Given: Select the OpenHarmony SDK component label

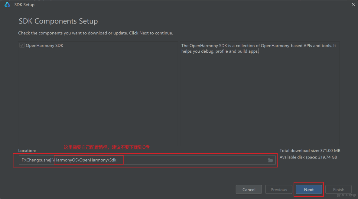Looking at the screenshot, I should pyautogui.click(x=44, y=45).
